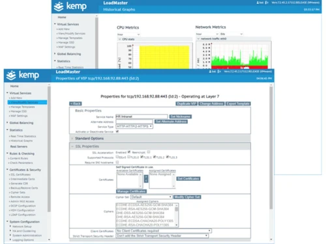Expand HA and Clustering in the sidebar
Viewport: 326px width, 244px height.
pos(23,231)
